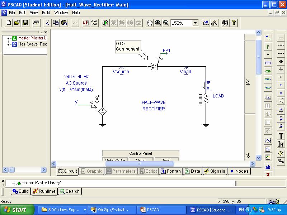This screenshot has width=287, height=215.
Task: Click the 100.0 load resistor
Action: tap(206, 99)
